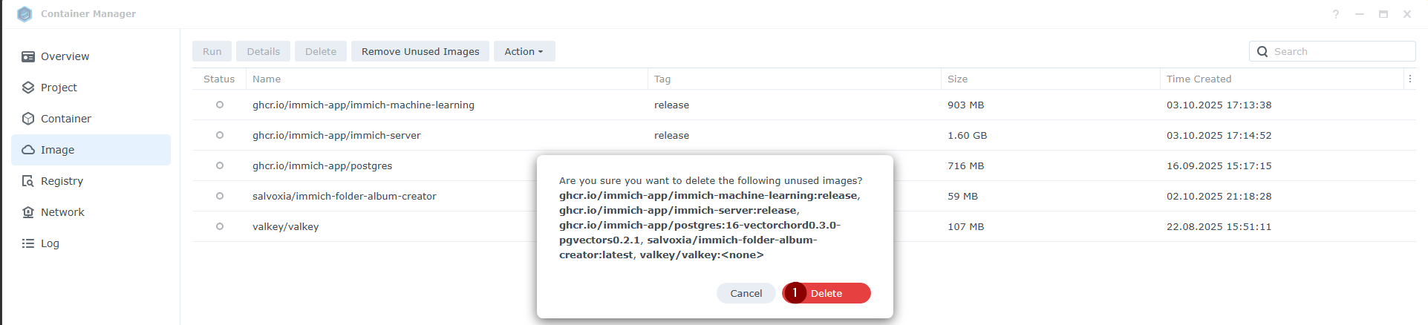Image resolution: width=1428 pixels, height=325 pixels.
Task: Open the Project section icon
Action: tap(28, 88)
